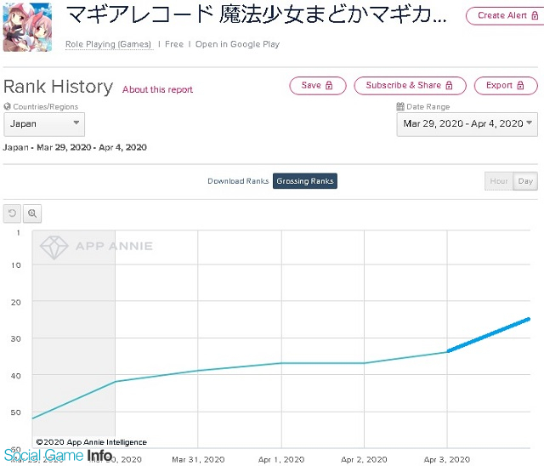This screenshot has width=544, height=466.
Task: Expand the Japan country dropdown
Action: click(x=44, y=124)
